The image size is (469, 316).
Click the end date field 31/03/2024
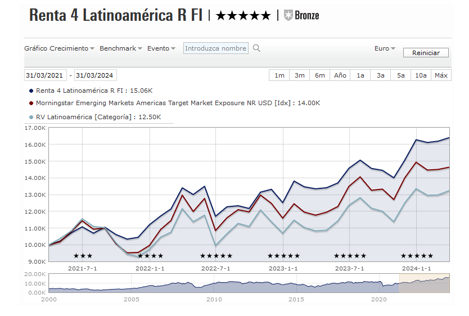tap(95, 75)
